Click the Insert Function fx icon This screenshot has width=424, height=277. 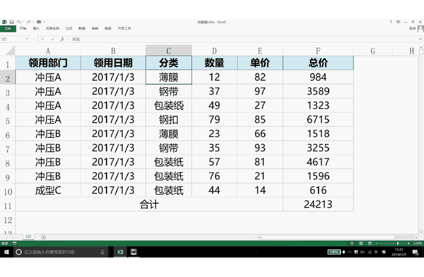[x=62, y=39]
